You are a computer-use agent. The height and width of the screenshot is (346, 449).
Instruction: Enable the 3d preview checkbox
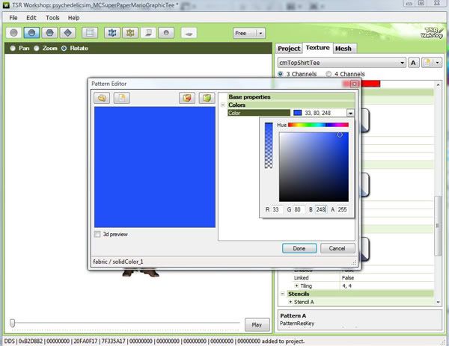97,234
